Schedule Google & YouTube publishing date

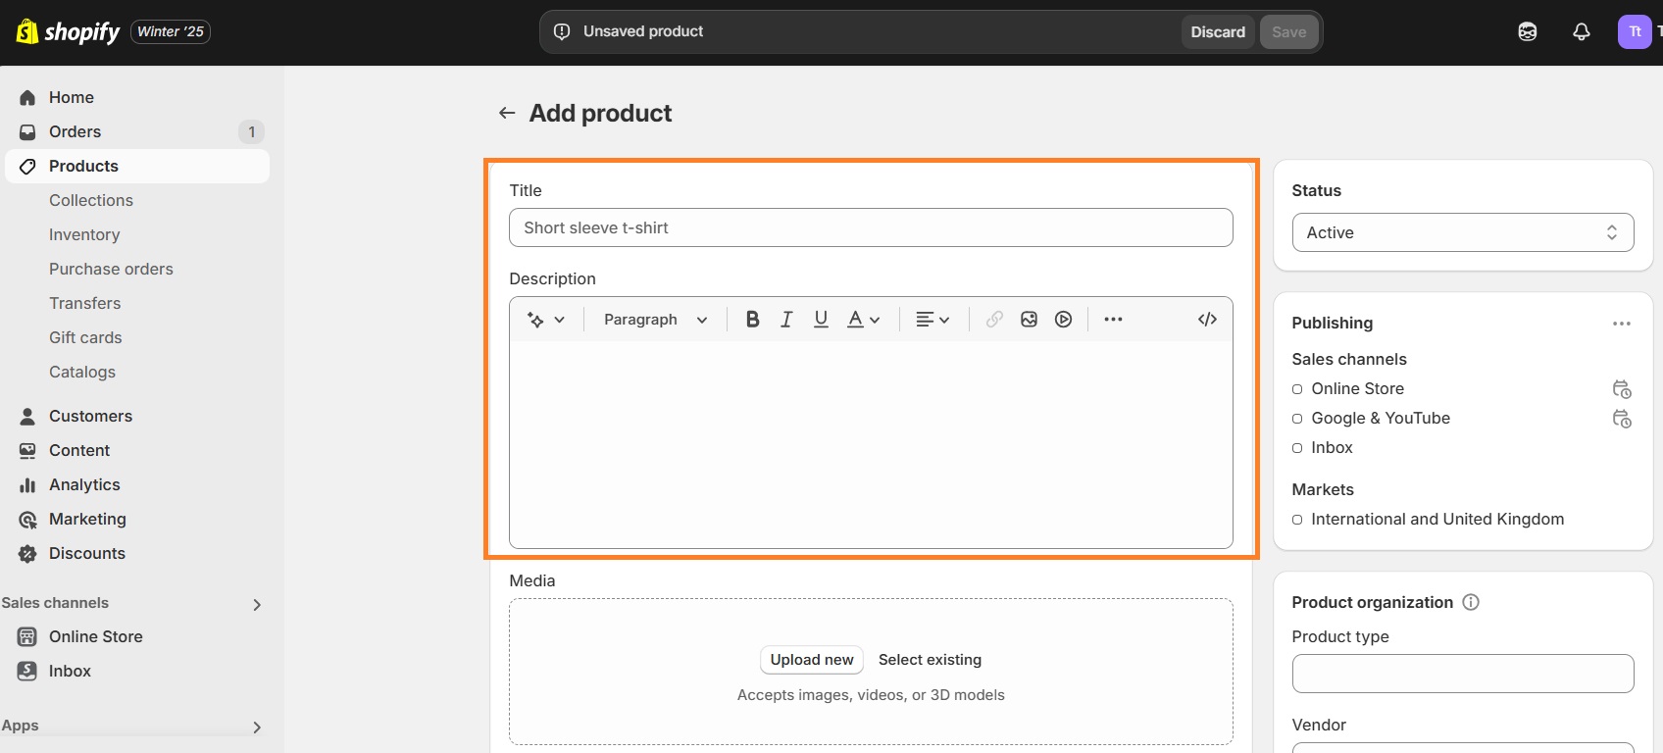(x=1622, y=419)
